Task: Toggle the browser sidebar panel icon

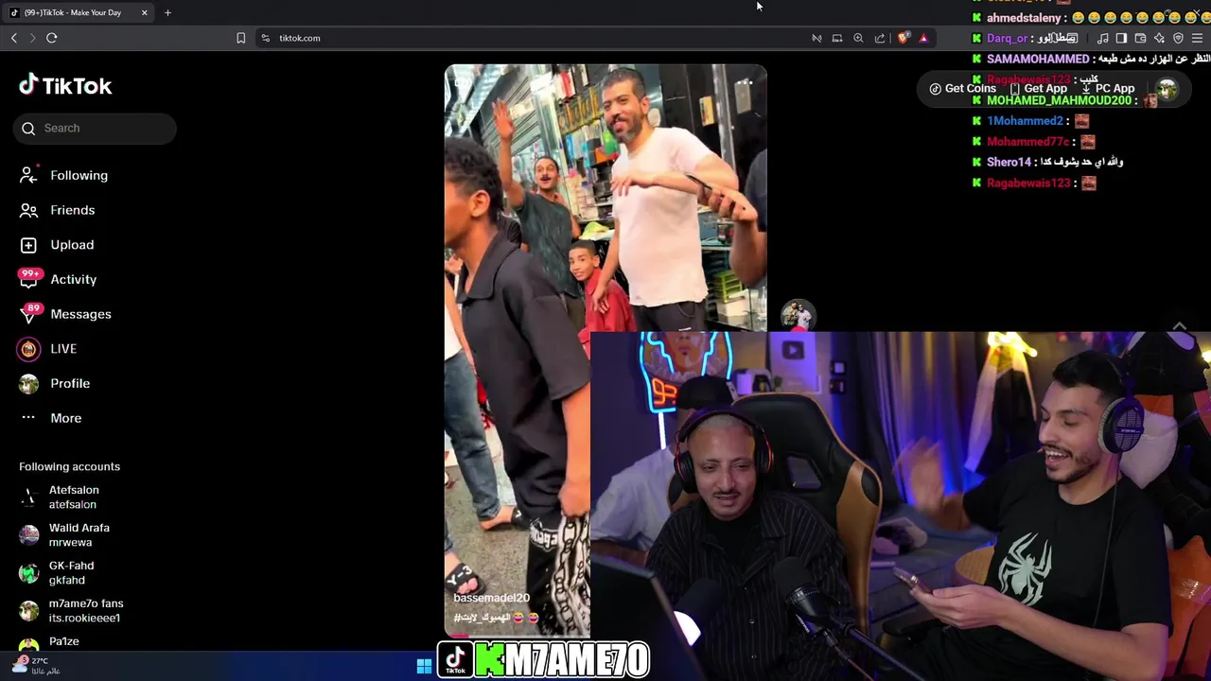Action: point(1121,38)
